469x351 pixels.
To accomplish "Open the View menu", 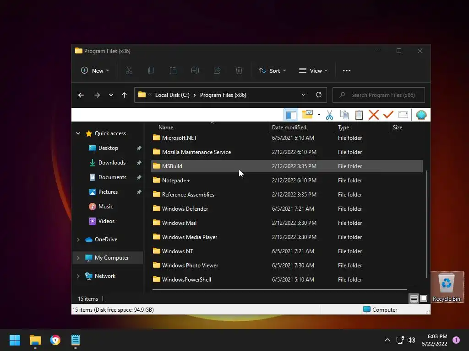I will [313, 71].
